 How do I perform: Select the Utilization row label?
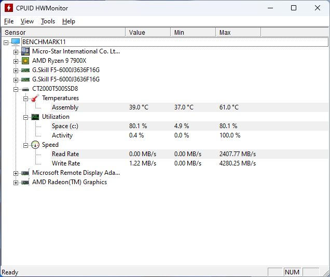[x=56, y=117]
